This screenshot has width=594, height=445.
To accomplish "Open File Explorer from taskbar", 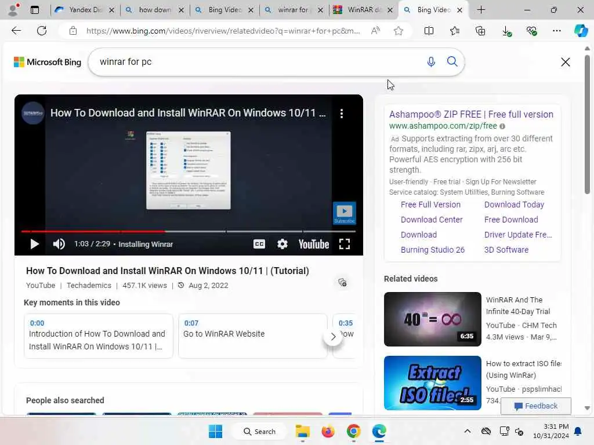I will (x=303, y=431).
